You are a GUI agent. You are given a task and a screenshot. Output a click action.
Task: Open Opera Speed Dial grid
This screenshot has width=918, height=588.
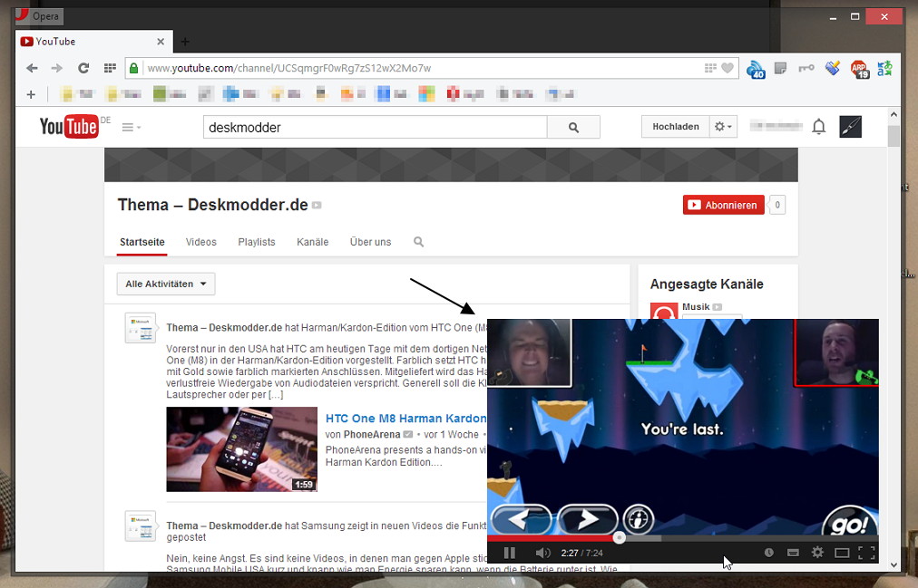(x=110, y=68)
